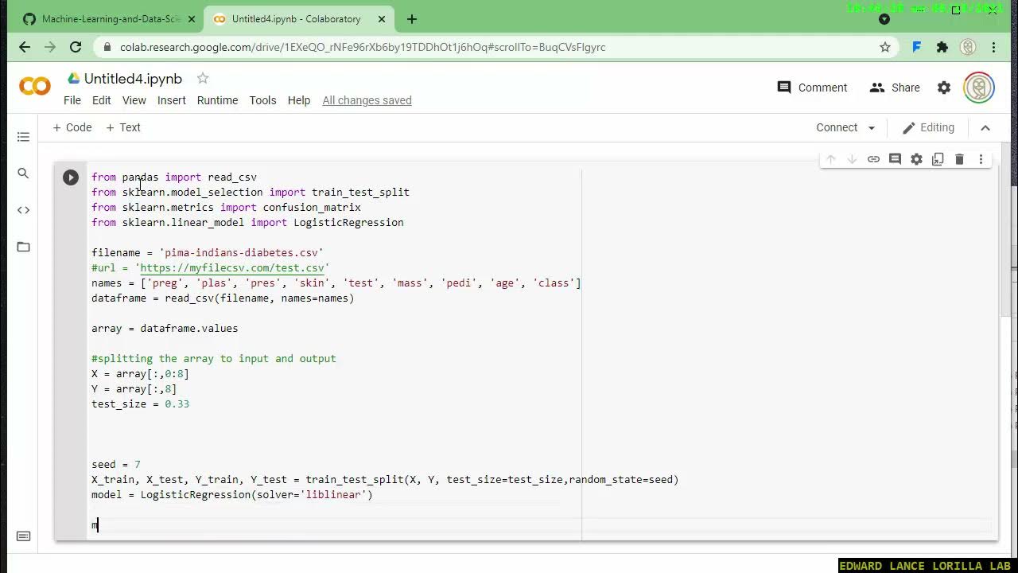Open more cell actions menu

(x=981, y=159)
